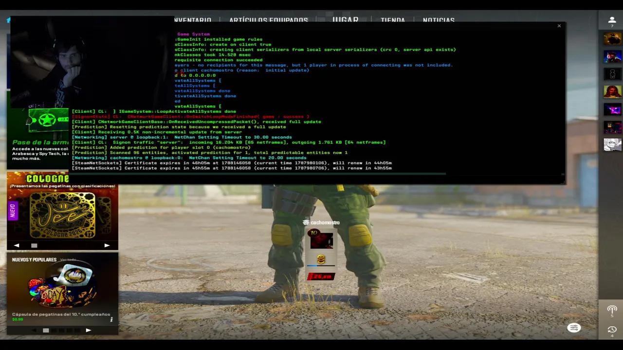This screenshot has width=623, height=350.
Task: Open the Cologne 2026 gold sticker banner
Action: pos(63,216)
